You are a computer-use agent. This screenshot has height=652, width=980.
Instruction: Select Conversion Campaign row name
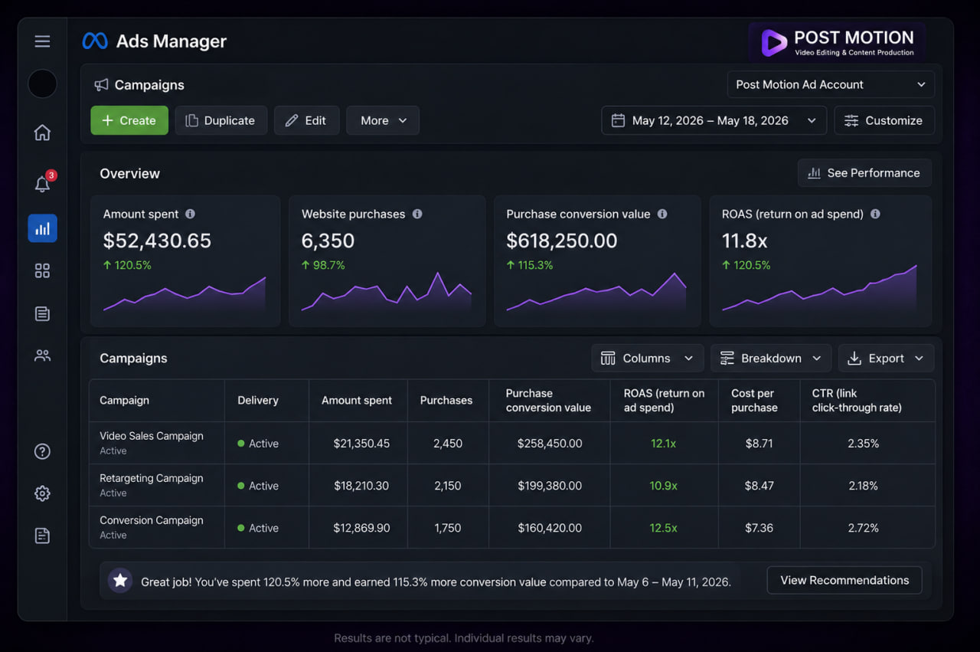pos(152,520)
